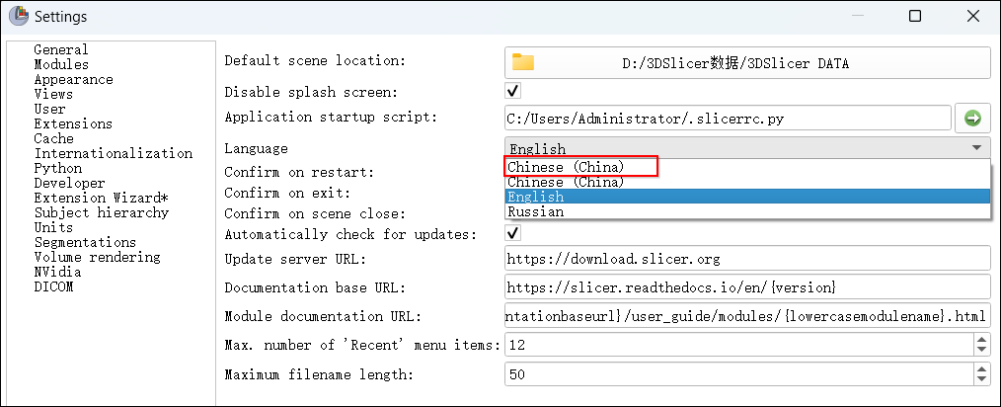1001x407 pixels.
Task: Click the 3D Slicer Settings window icon
Action: click(x=18, y=16)
